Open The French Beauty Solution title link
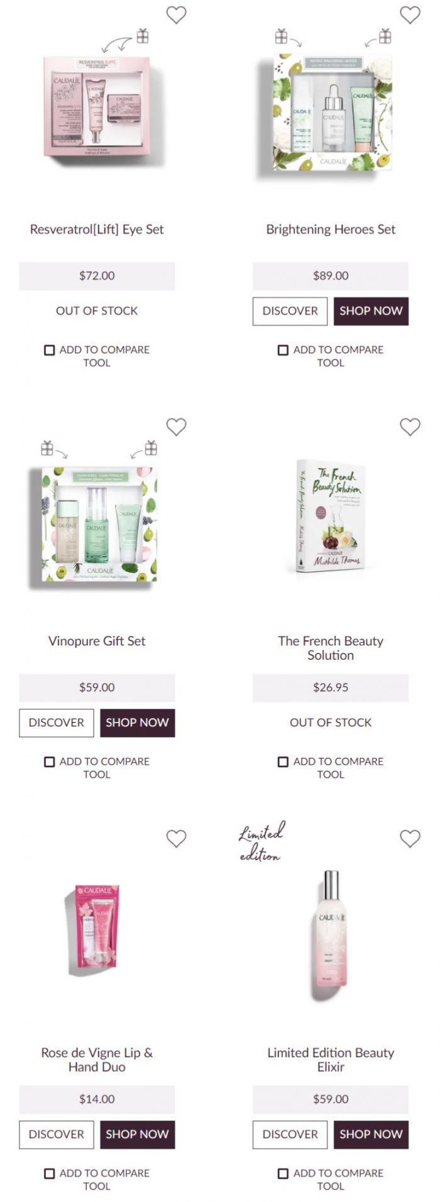The image size is (440, 1202). [331, 648]
